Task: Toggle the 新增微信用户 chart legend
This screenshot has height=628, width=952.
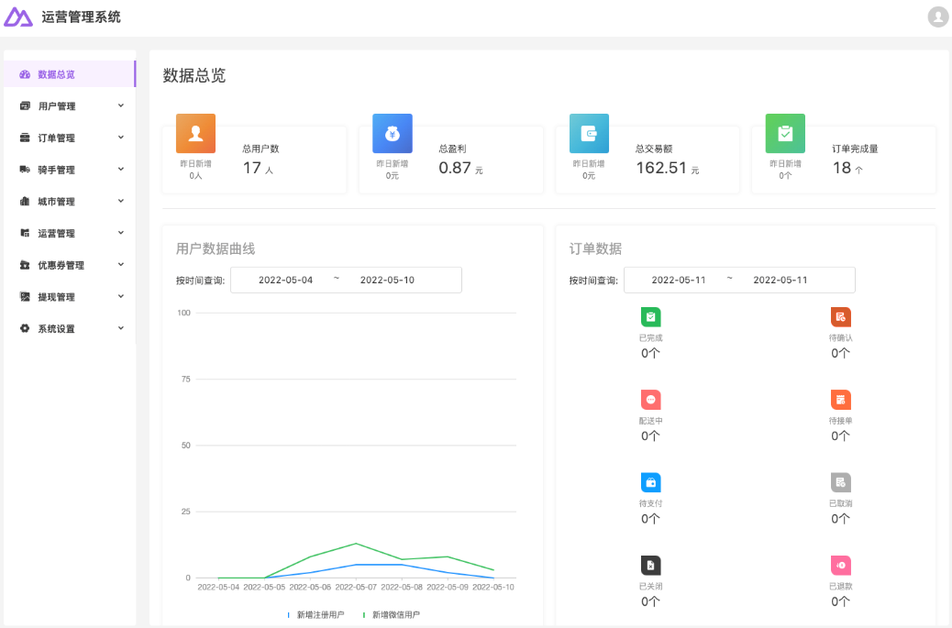Action: tap(394, 615)
